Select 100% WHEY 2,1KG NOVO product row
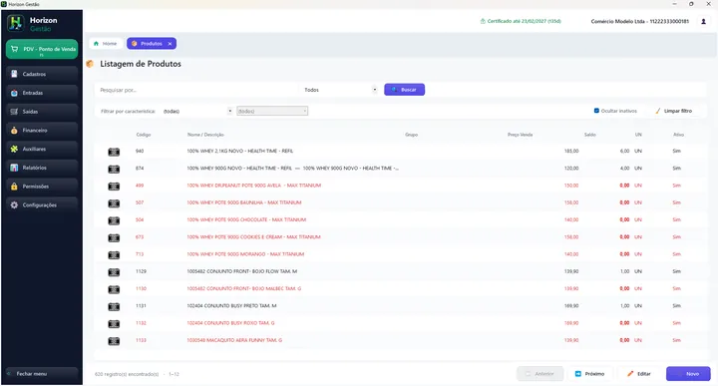This screenshot has width=718, height=386. click(x=400, y=151)
